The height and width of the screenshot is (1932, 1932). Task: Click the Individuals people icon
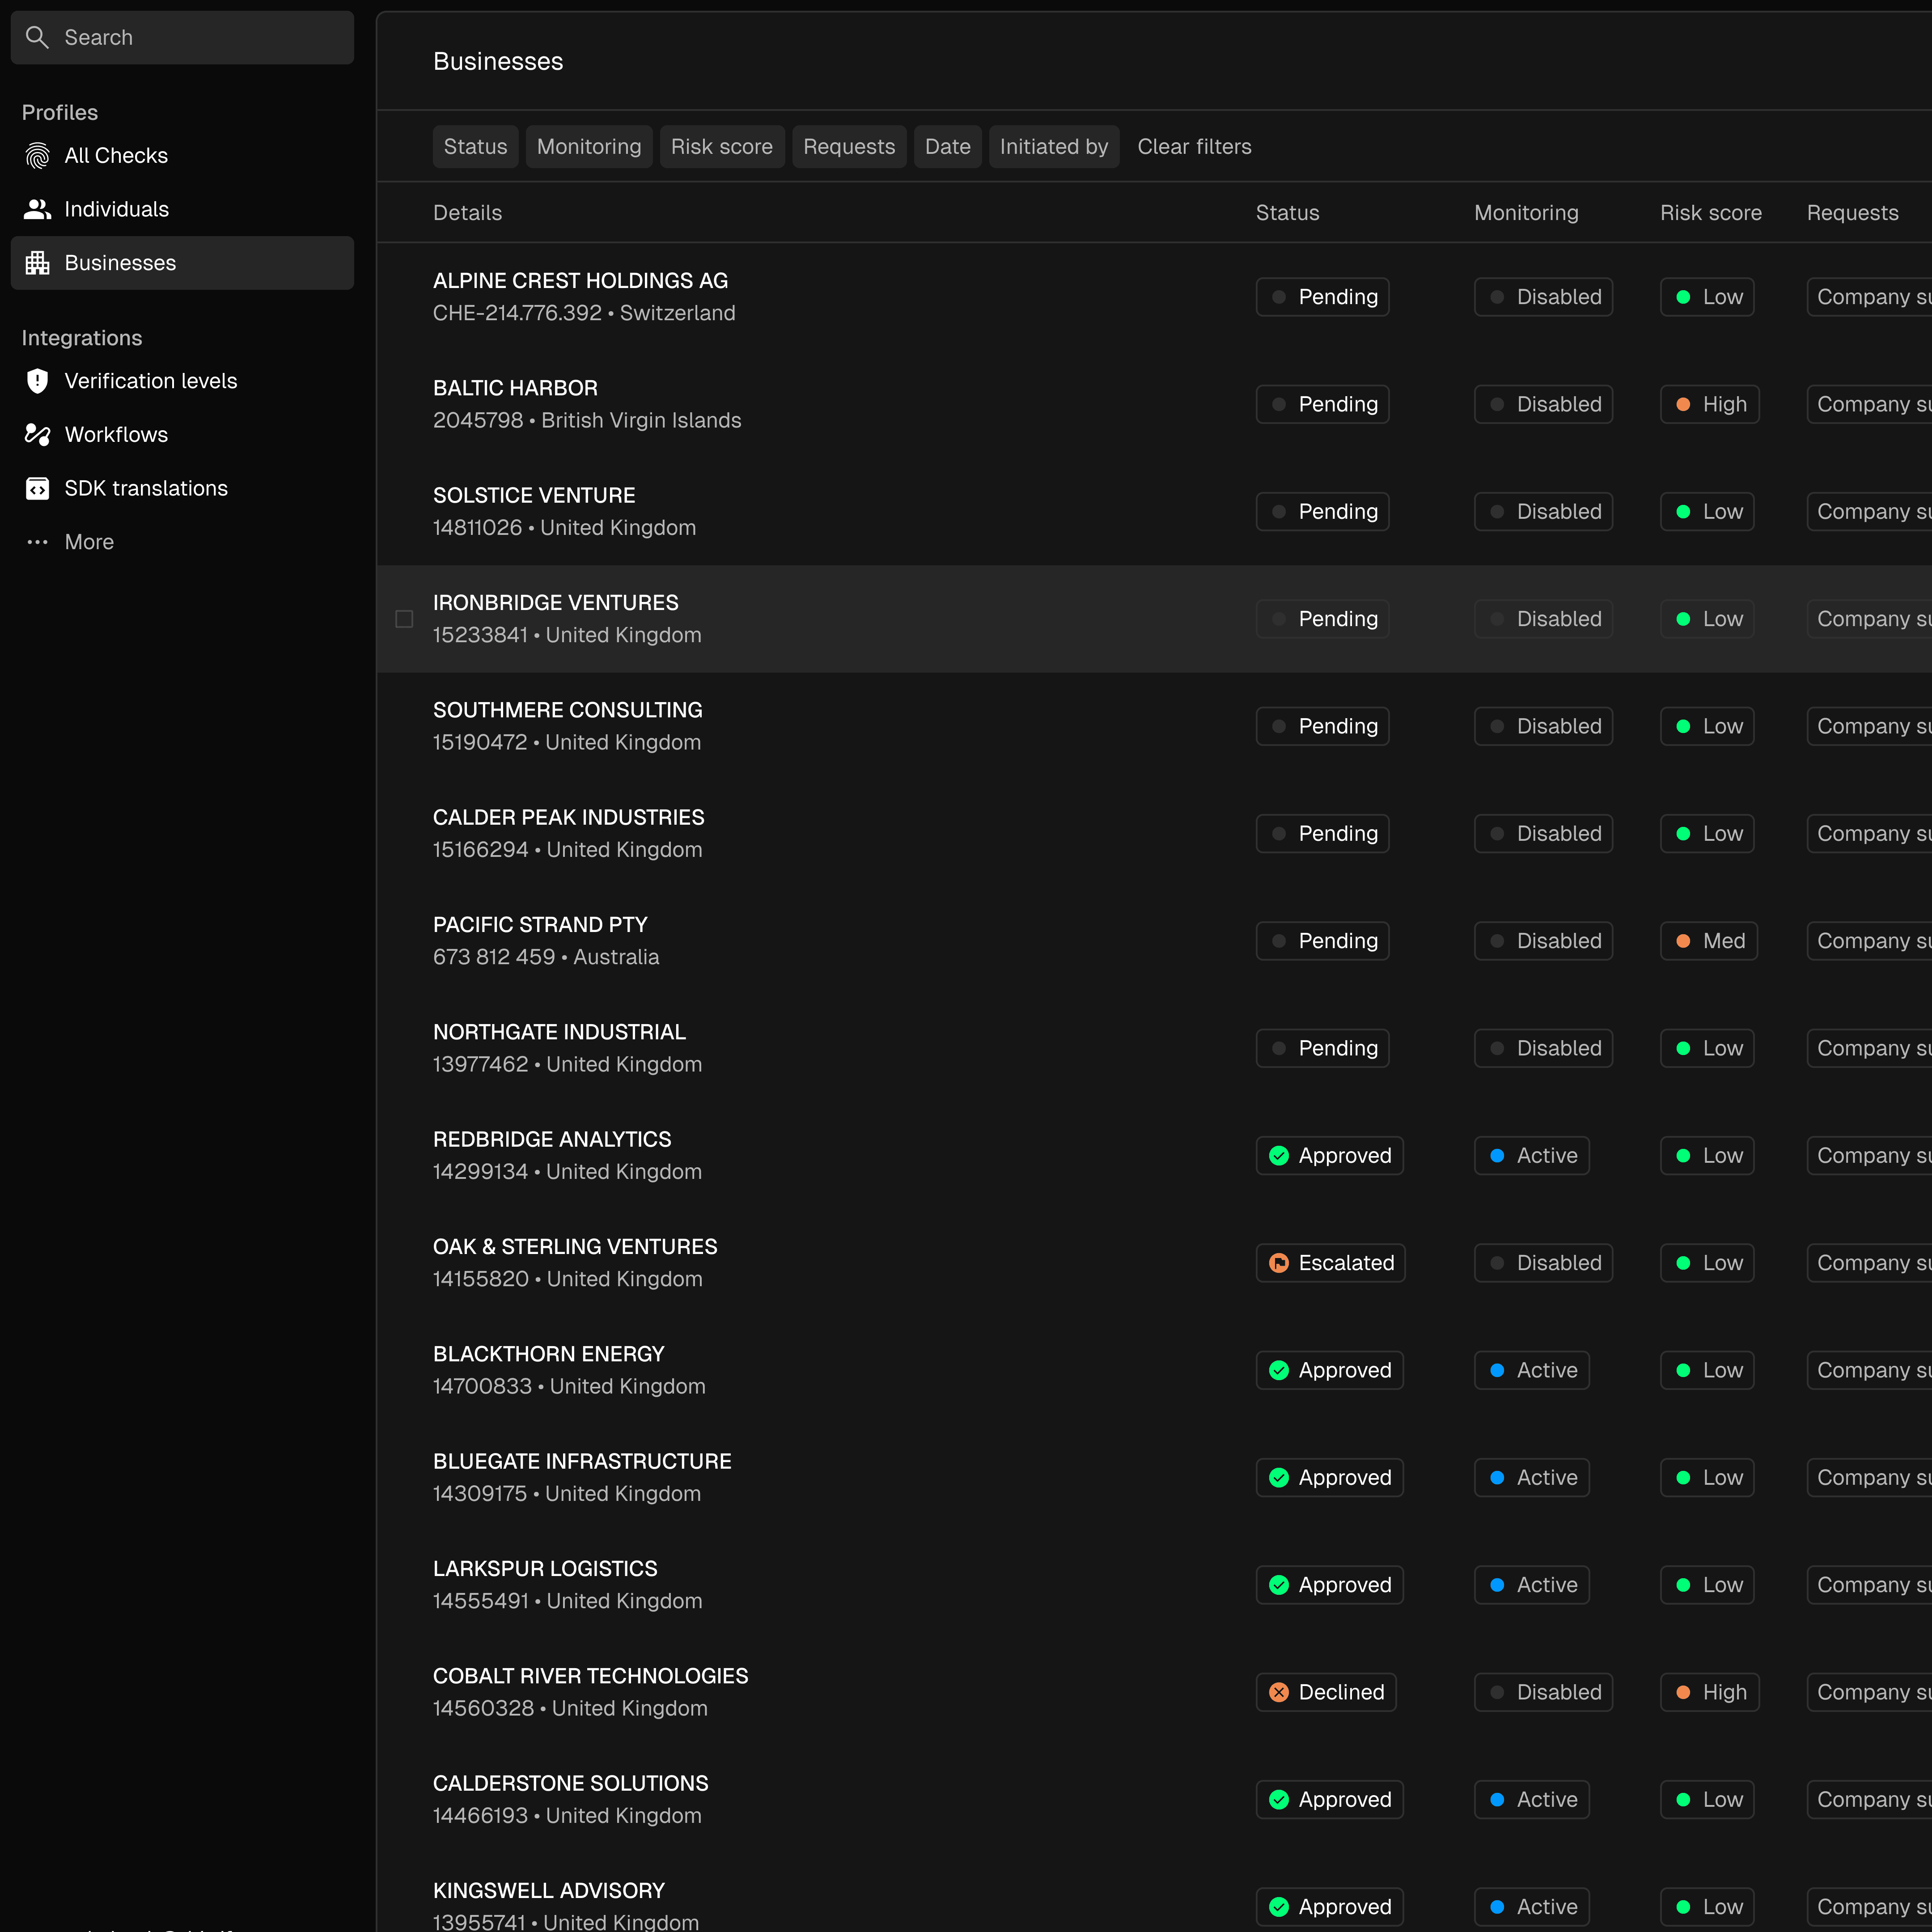click(37, 209)
